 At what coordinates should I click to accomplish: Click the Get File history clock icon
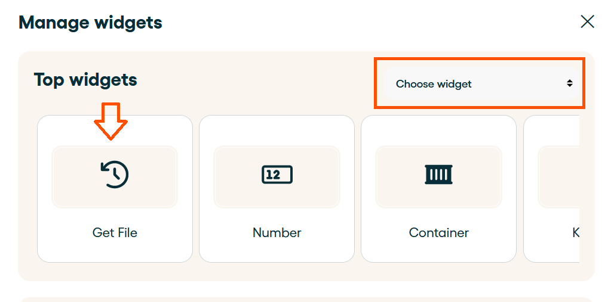(x=115, y=175)
